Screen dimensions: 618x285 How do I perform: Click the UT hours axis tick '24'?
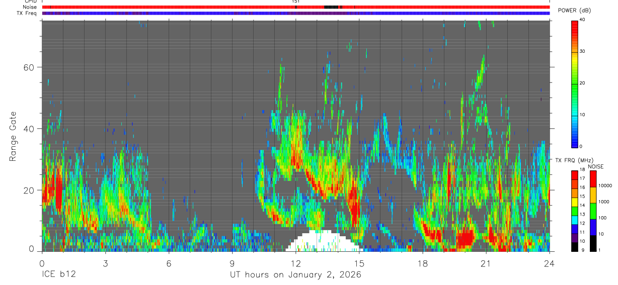coord(550,263)
